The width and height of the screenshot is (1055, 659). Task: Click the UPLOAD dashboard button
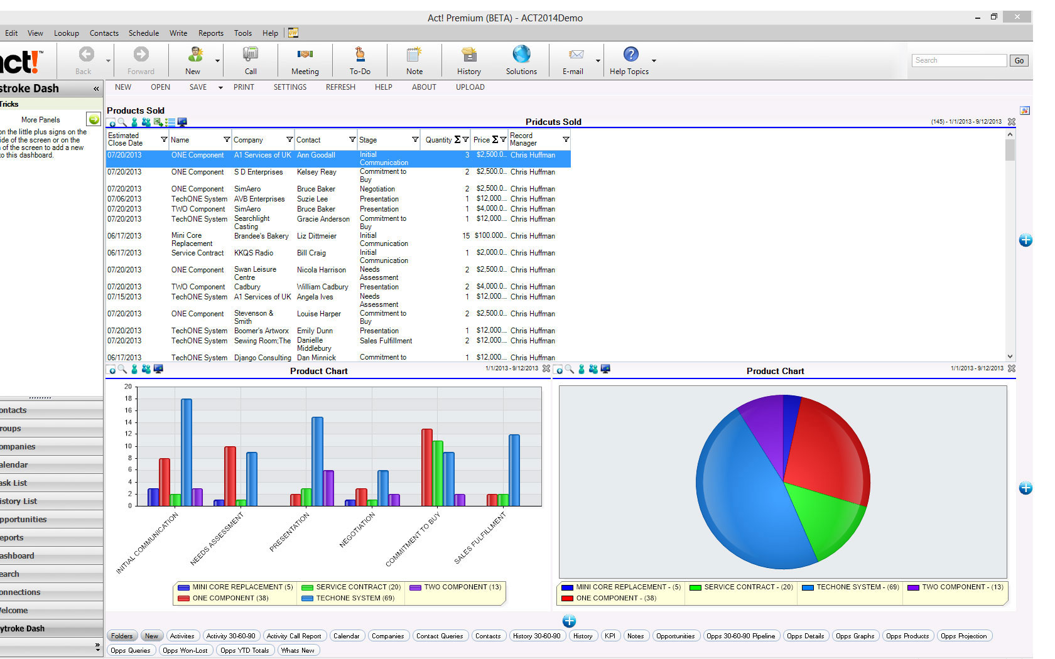470,87
